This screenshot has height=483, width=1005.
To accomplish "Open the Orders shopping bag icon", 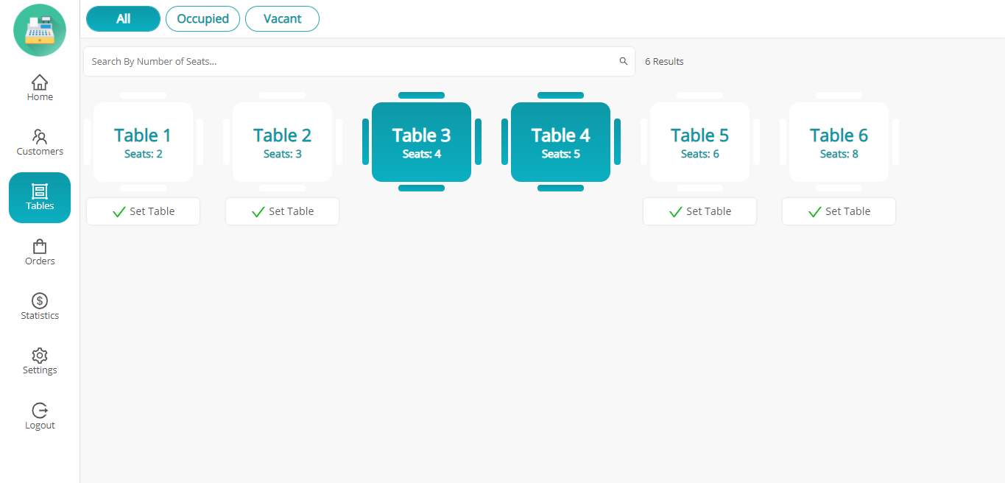I will pyautogui.click(x=40, y=247).
